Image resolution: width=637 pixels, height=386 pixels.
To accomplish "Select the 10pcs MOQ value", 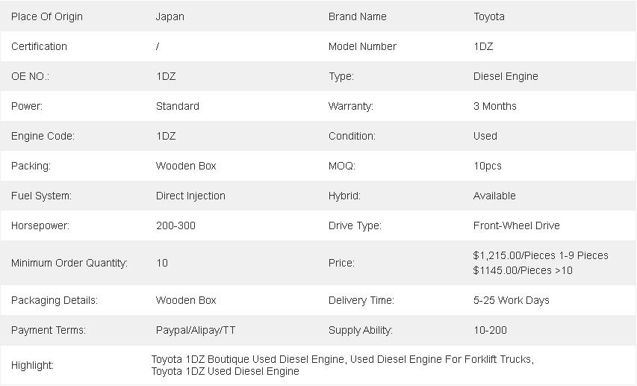I will click(488, 166).
